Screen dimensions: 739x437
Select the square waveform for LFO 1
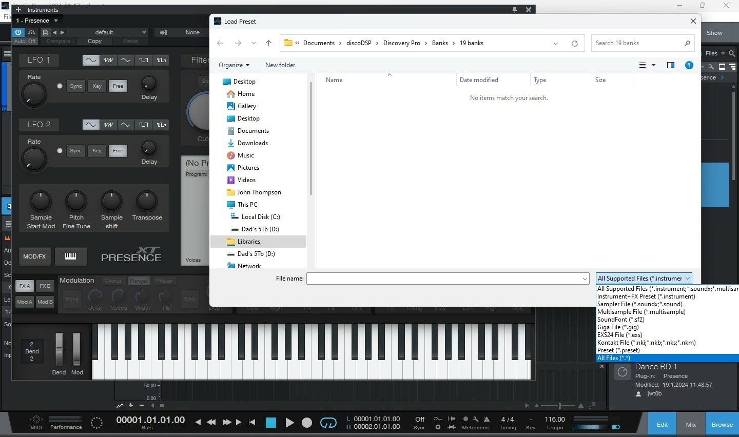(x=144, y=60)
